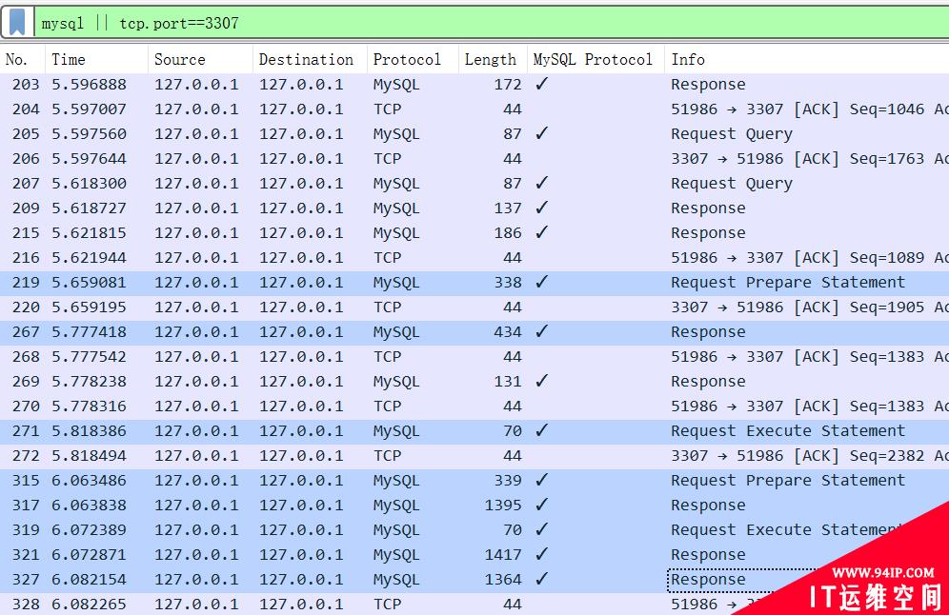Click length 338 in packet 219 row

click(x=507, y=283)
